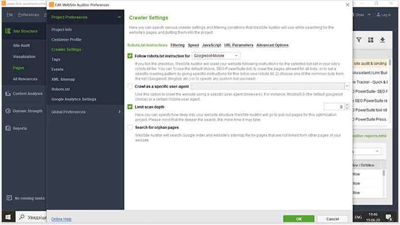Select XML Sitemap in preferences list
Screen dimensions: 400x225
(x=63, y=79)
